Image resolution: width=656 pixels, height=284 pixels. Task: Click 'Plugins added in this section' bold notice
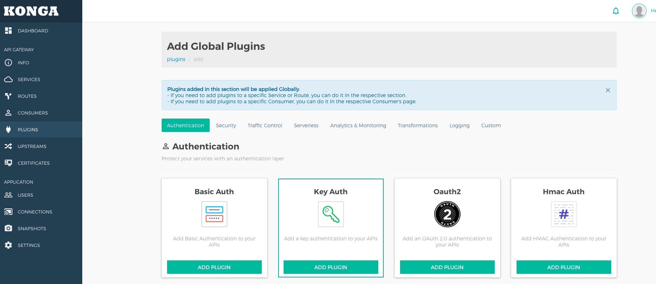tap(234, 89)
